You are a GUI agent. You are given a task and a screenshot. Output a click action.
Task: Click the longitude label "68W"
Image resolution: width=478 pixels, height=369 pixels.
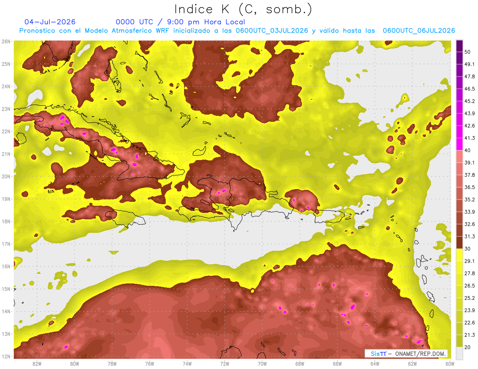pos(300,363)
